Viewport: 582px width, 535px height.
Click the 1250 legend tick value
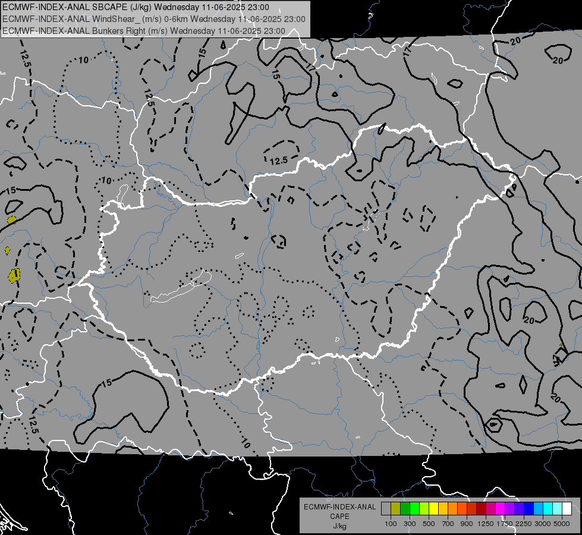[x=486, y=524]
